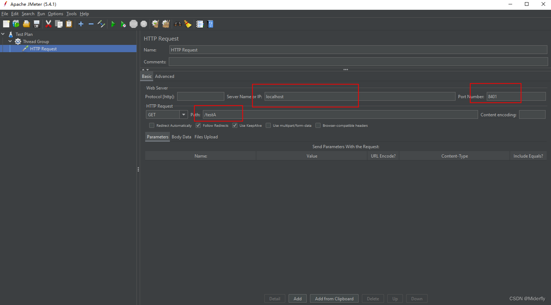Click the comments panel collapse arrows
This screenshot has height=305, width=551.
(145, 70)
